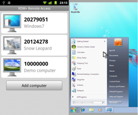Click the Search programs and files field
Image resolution: width=138 pixels, height=115 pixels.
(89, 103)
